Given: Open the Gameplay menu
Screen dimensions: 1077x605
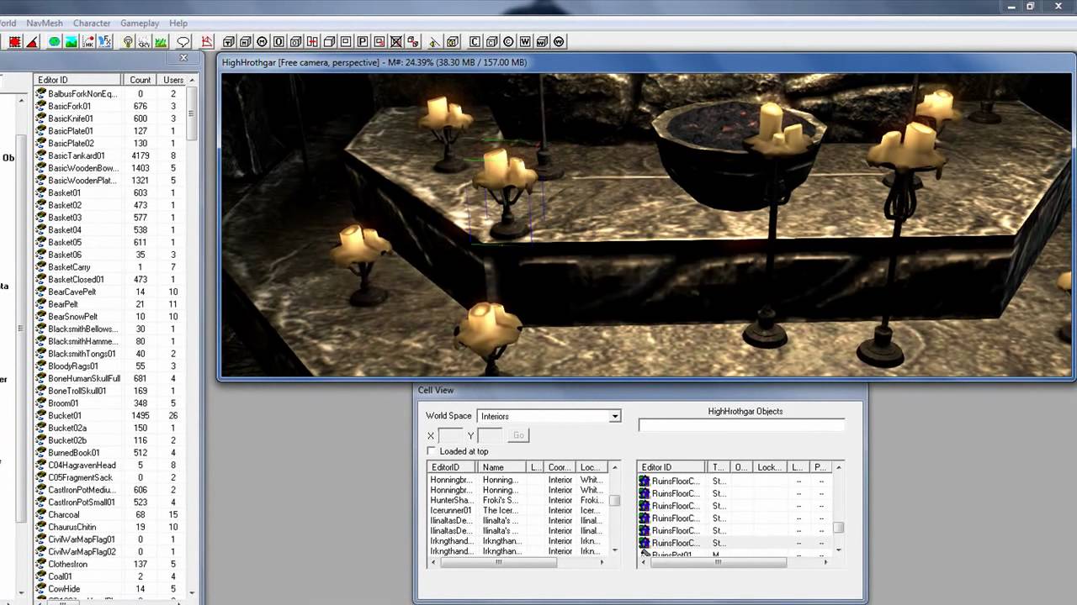Looking at the screenshot, I should click(140, 23).
